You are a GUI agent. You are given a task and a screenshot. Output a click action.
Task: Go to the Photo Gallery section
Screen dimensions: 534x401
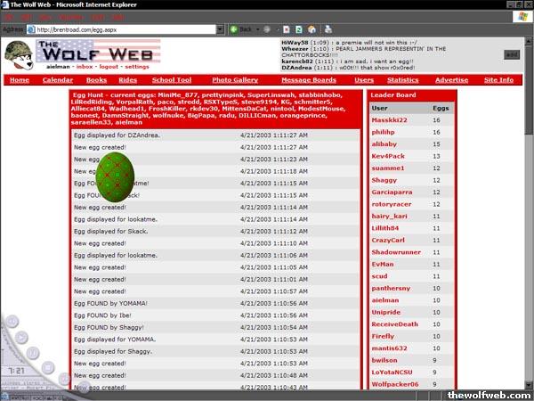pos(235,80)
